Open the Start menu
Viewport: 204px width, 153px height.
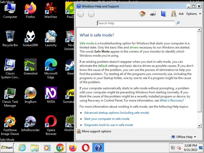click(x=7, y=148)
